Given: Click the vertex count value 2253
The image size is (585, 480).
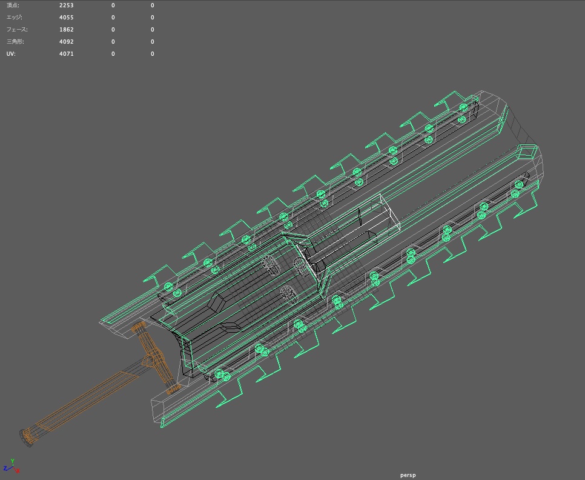Looking at the screenshot, I should [67, 5].
